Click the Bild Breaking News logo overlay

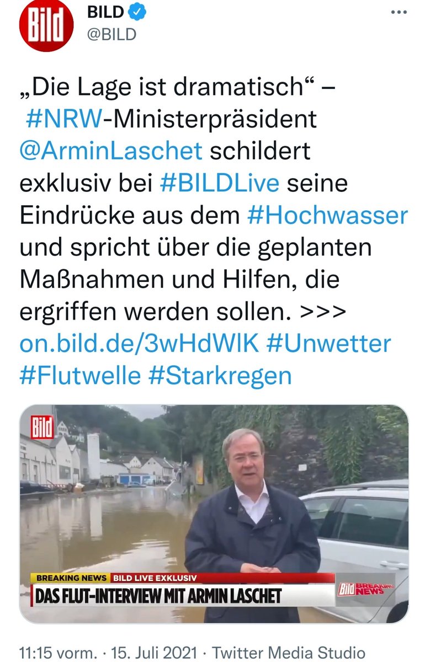(365, 590)
